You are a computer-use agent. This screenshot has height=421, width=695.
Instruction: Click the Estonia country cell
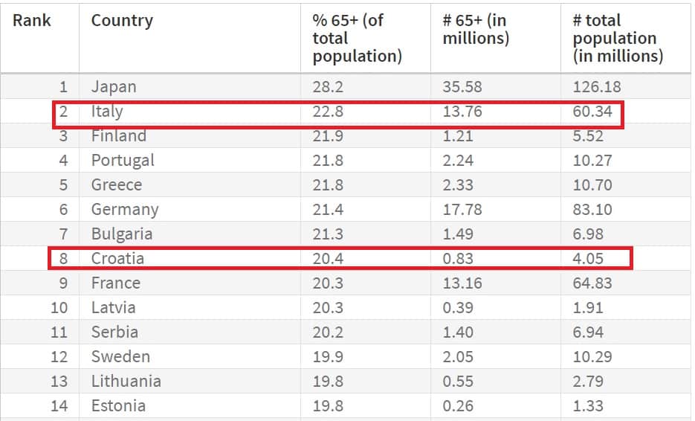[118, 406]
